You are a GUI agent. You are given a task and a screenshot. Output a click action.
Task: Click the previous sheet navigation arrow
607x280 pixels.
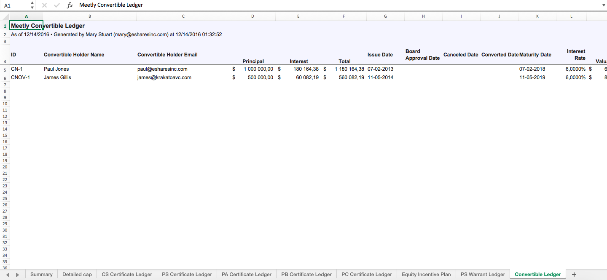[8, 275]
